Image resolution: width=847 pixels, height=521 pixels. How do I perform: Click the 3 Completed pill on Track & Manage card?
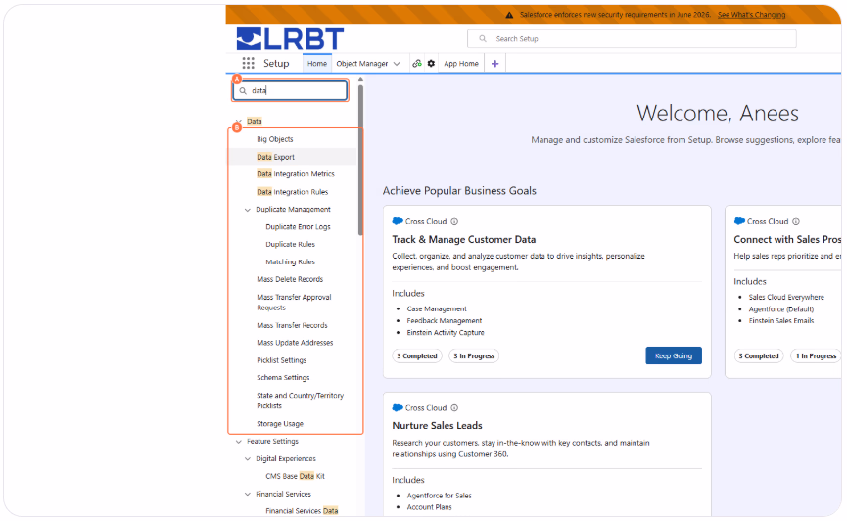(417, 356)
